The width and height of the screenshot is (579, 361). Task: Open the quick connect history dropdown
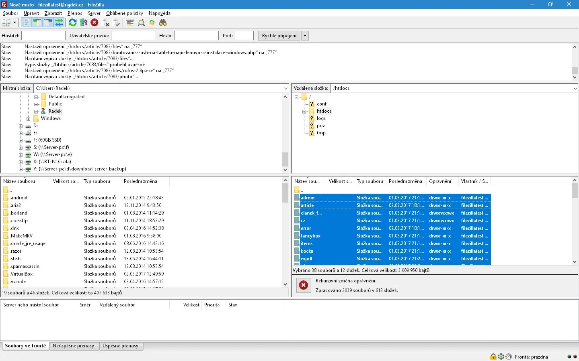305,36
